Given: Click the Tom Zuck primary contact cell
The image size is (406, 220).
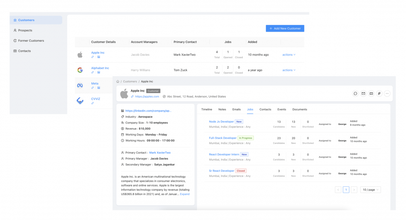Looking at the screenshot, I should (x=180, y=70).
